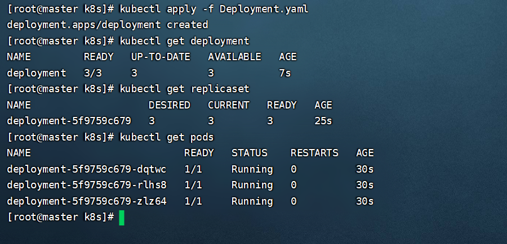Select pod name 'deployment-5f9759c679-rlhs8'

87,185
